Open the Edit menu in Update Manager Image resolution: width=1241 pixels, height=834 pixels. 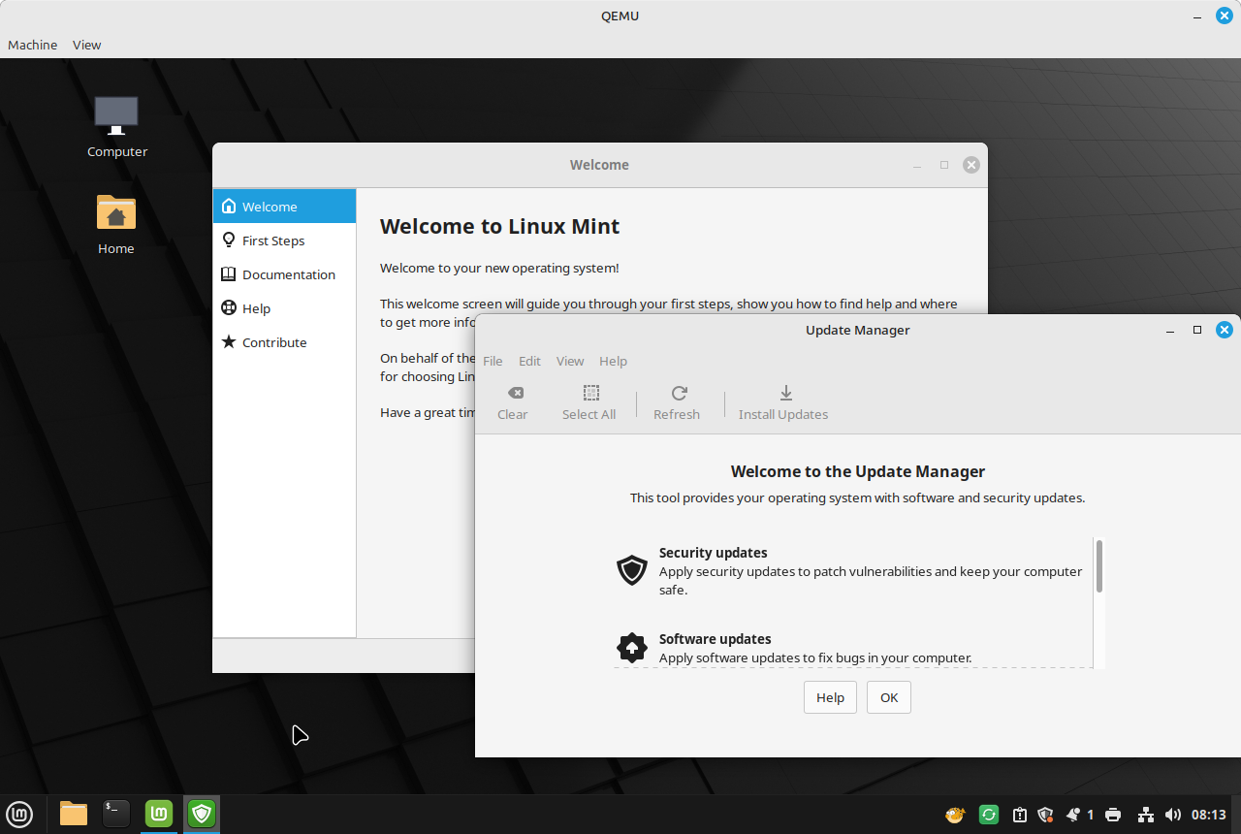(529, 361)
